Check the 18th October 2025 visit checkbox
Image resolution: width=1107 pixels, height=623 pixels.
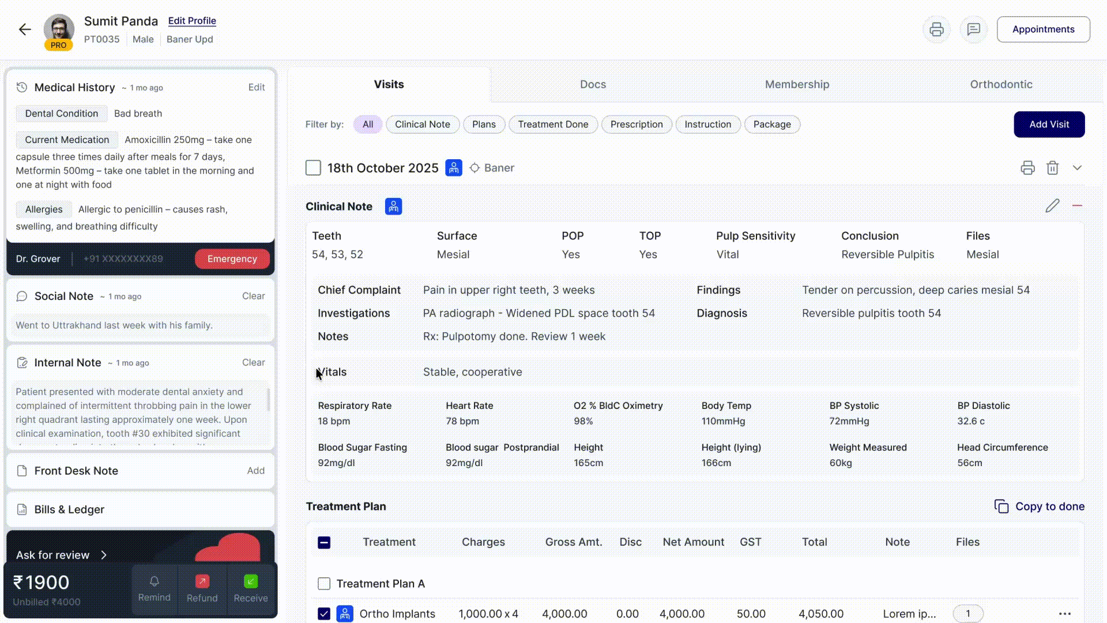pyautogui.click(x=312, y=167)
